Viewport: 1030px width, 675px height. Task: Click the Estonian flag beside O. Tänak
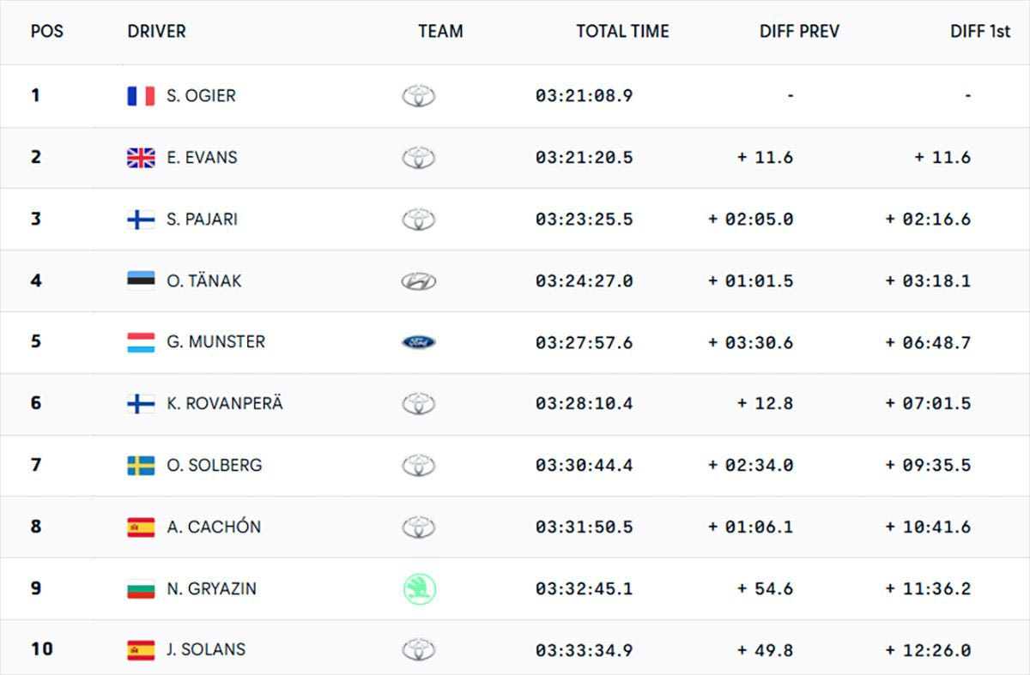pyautogui.click(x=141, y=280)
